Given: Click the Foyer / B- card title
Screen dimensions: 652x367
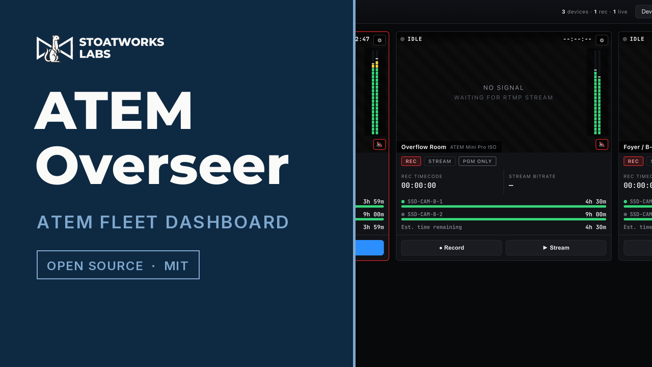Looking at the screenshot, I should tap(638, 147).
